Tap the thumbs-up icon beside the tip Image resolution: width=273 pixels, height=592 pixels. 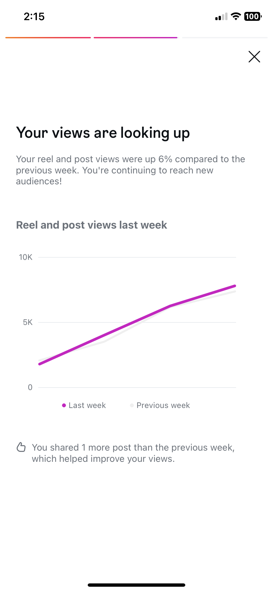pos(21,447)
